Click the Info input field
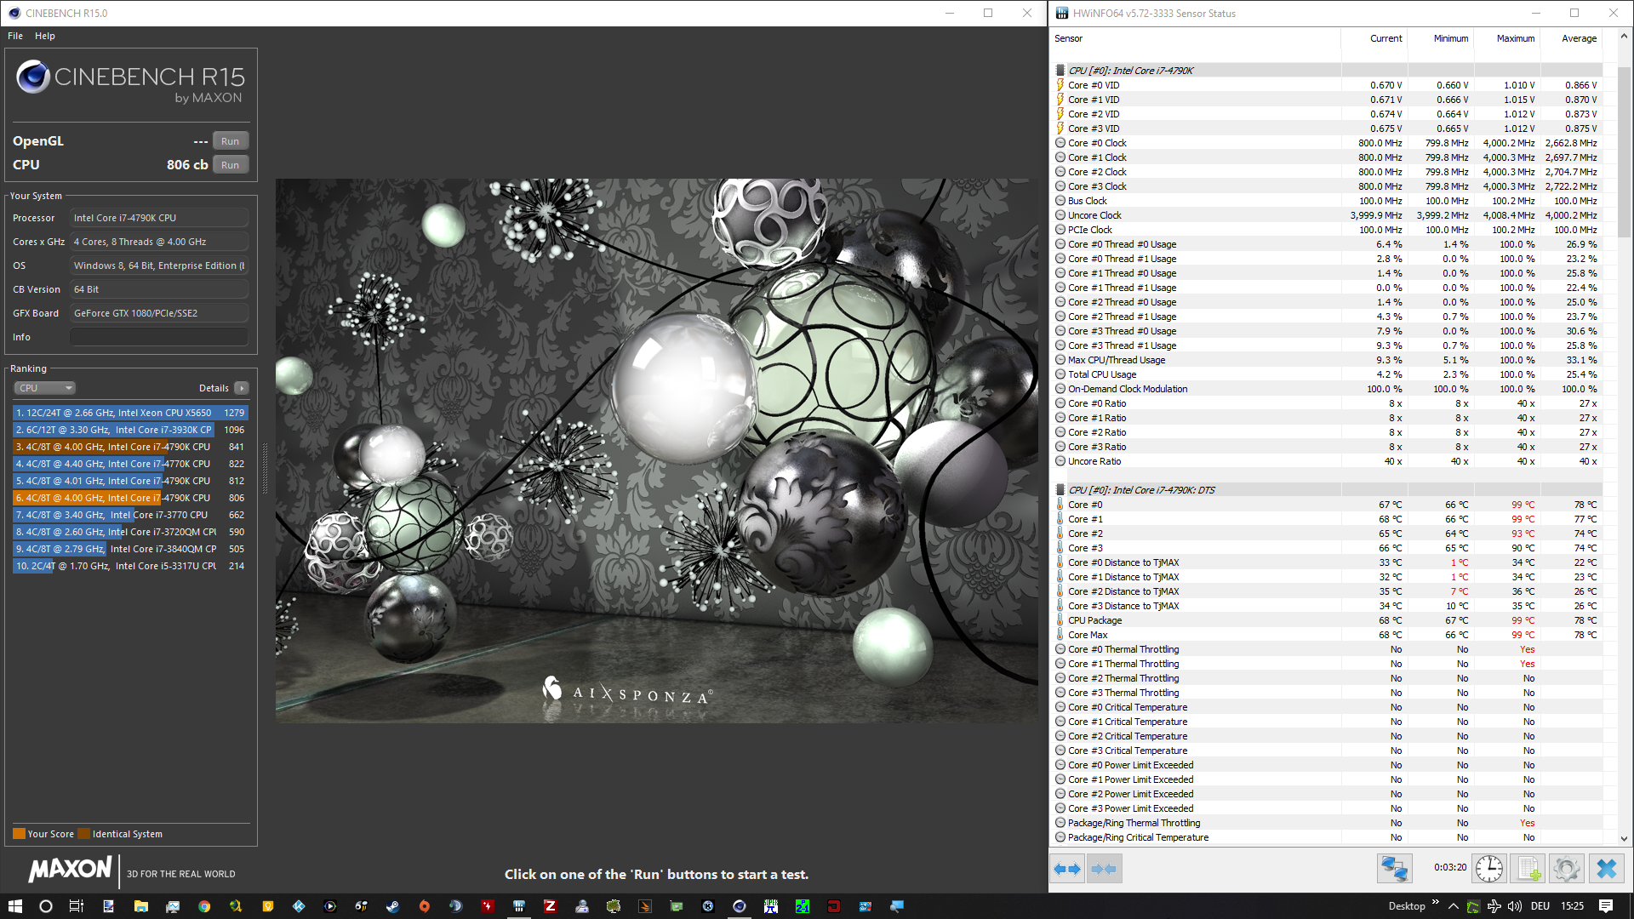This screenshot has height=919, width=1634. coord(159,337)
